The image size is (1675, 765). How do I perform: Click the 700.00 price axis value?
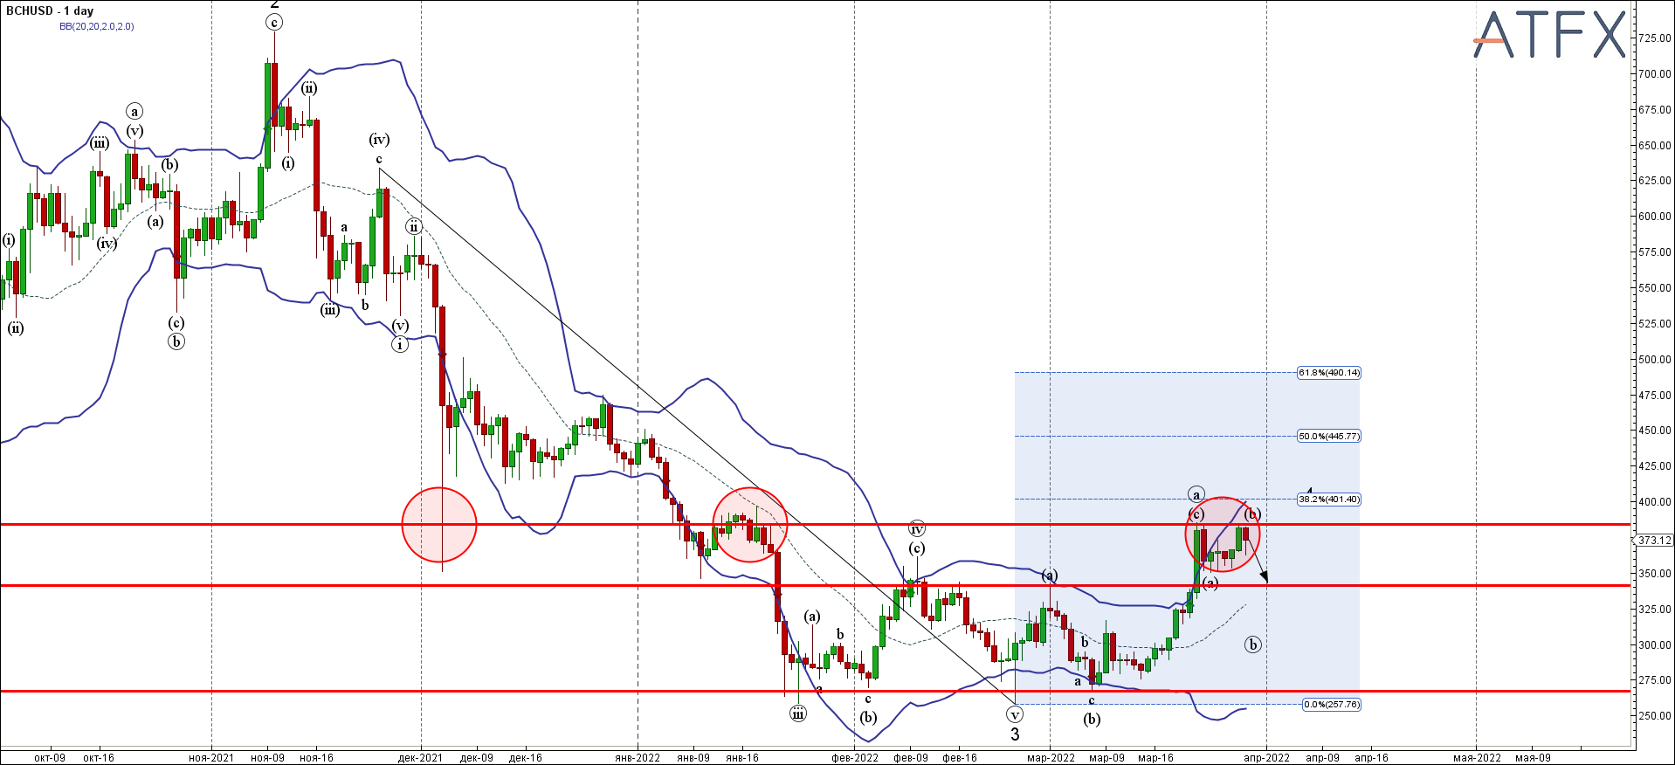pyautogui.click(x=1655, y=74)
